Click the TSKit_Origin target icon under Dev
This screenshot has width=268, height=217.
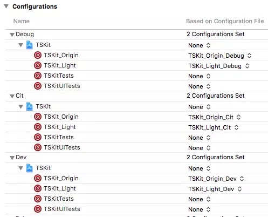pos(38,178)
